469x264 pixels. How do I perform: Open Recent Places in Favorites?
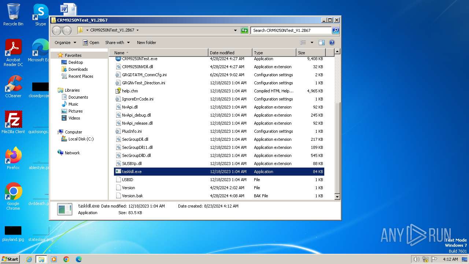coord(81,76)
